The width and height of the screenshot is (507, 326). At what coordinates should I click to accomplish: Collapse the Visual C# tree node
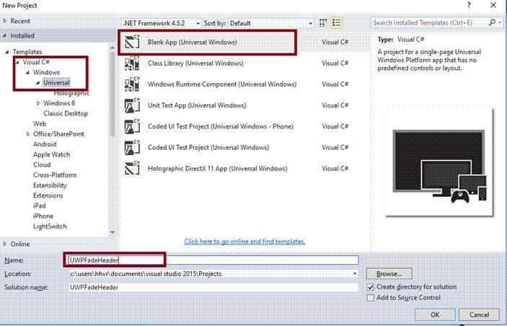click(17, 62)
